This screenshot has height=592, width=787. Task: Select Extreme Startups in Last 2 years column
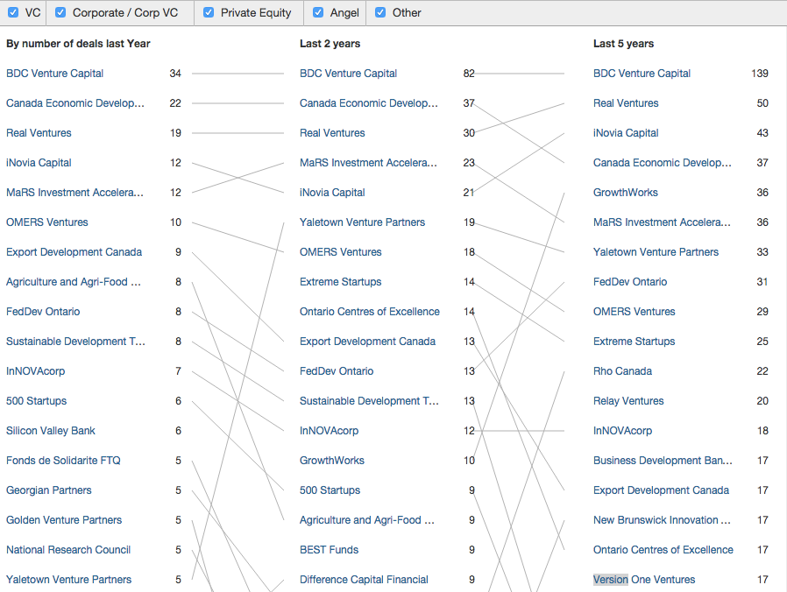coord(340,282)
